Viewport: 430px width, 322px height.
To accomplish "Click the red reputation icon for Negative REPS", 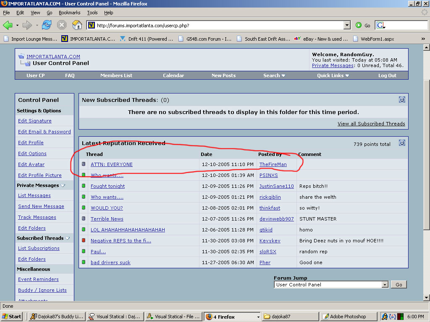I will tap(84, 241).
